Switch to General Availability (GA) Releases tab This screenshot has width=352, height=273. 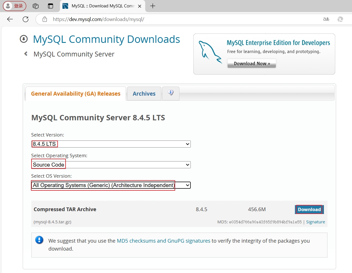76,94
